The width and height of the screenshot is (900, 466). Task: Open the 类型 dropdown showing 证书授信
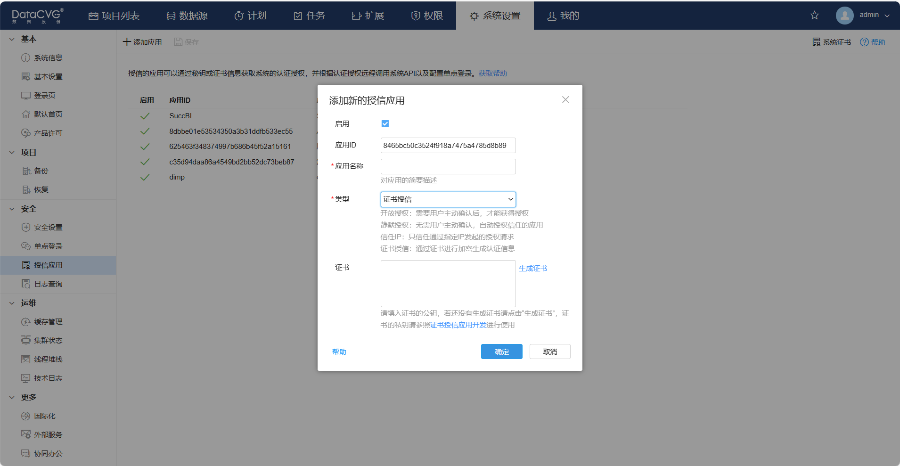tap(448, 199)
